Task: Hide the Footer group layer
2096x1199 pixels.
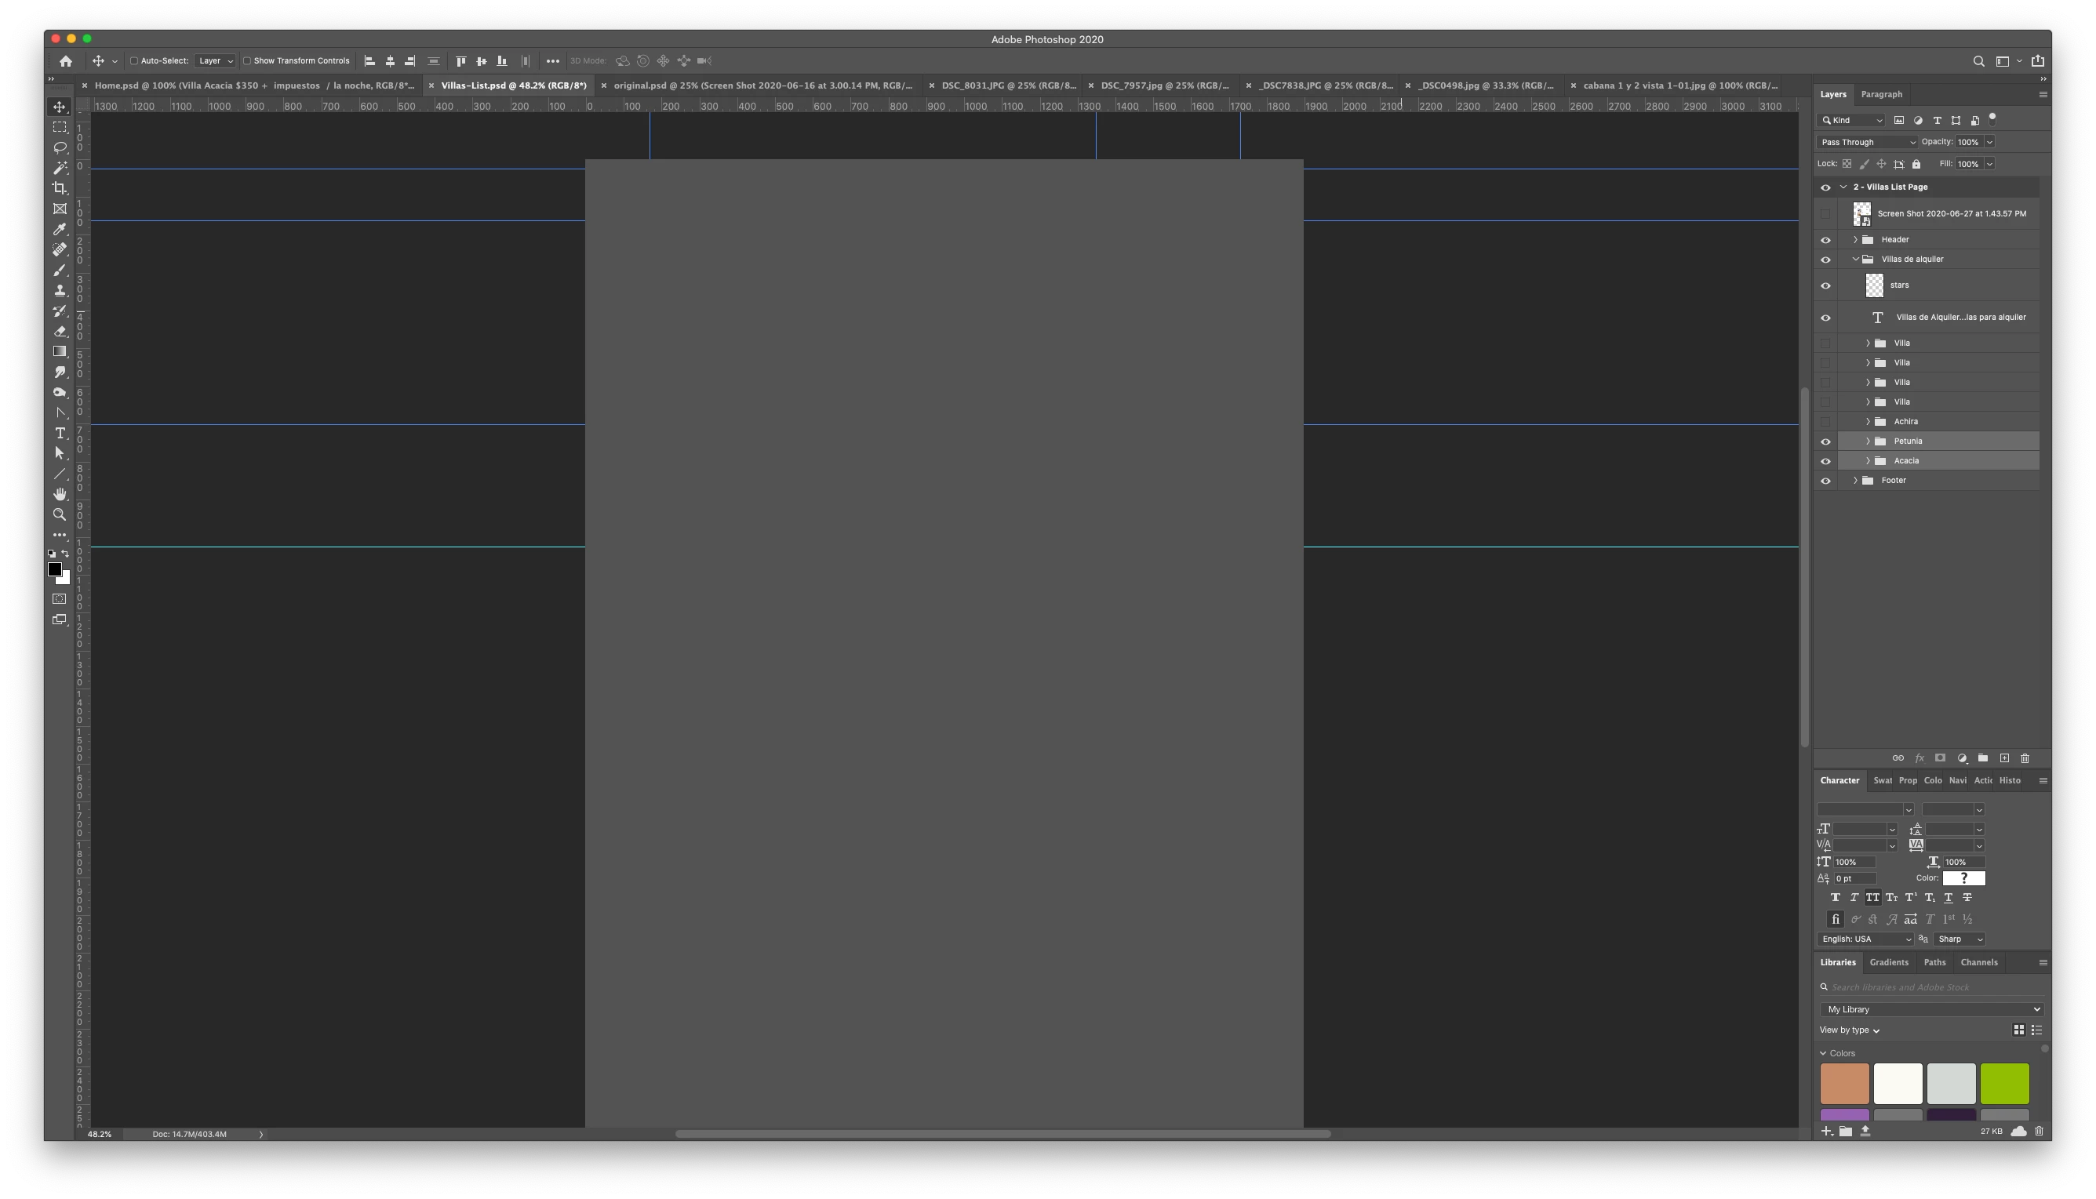Action: pos(1825,481)
